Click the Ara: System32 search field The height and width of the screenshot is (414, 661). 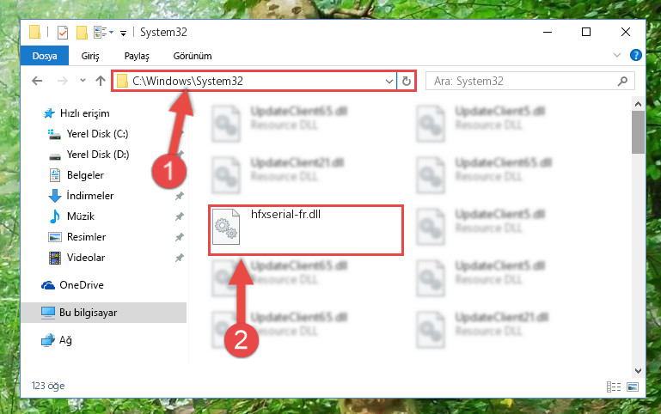[x=529, y=81]
